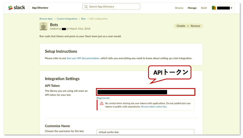Click the Setup Instructions heading

point(61,51)
